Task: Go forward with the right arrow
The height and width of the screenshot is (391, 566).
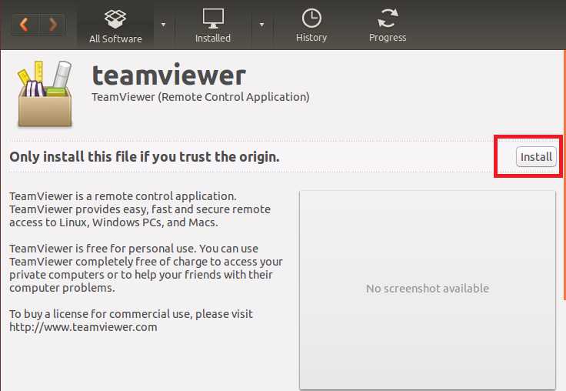Action: (52, 25)
